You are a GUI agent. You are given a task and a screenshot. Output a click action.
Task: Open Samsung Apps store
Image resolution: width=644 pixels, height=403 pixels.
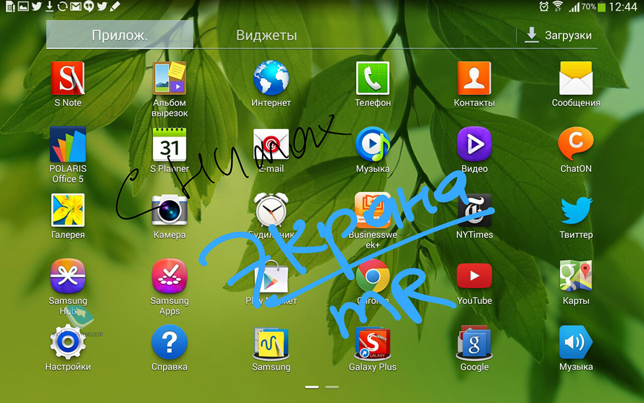170,276
